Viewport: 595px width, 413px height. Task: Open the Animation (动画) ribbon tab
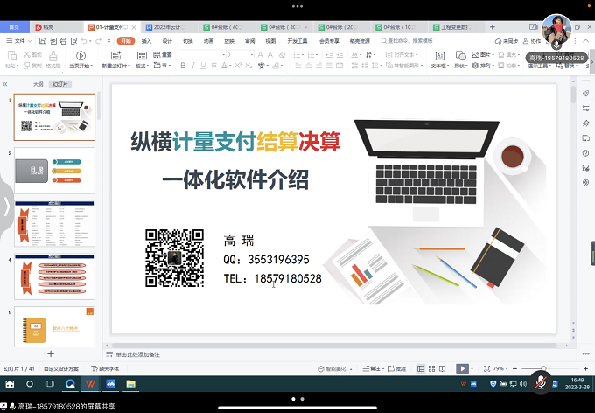pyautogui.click(x=208, y=41)
